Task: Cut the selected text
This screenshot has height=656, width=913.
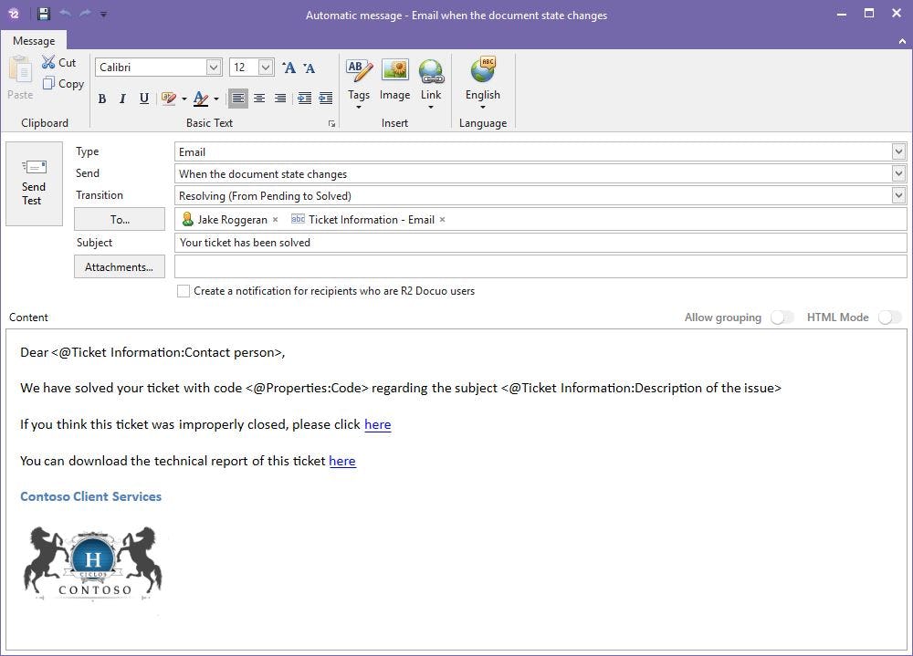Action: [58, 62]
